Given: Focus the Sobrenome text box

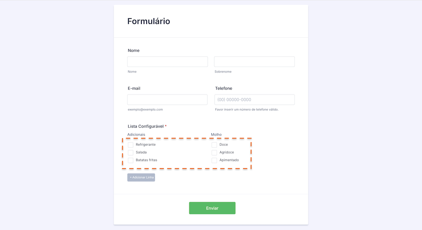Looking at the screenshot, I should tap(254, 62).
